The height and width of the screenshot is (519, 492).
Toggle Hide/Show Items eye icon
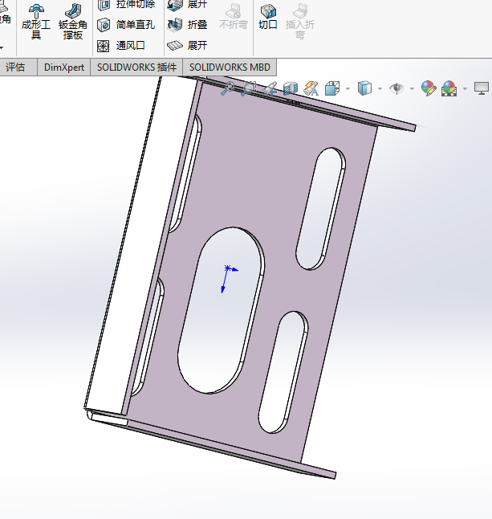[396, 88]
